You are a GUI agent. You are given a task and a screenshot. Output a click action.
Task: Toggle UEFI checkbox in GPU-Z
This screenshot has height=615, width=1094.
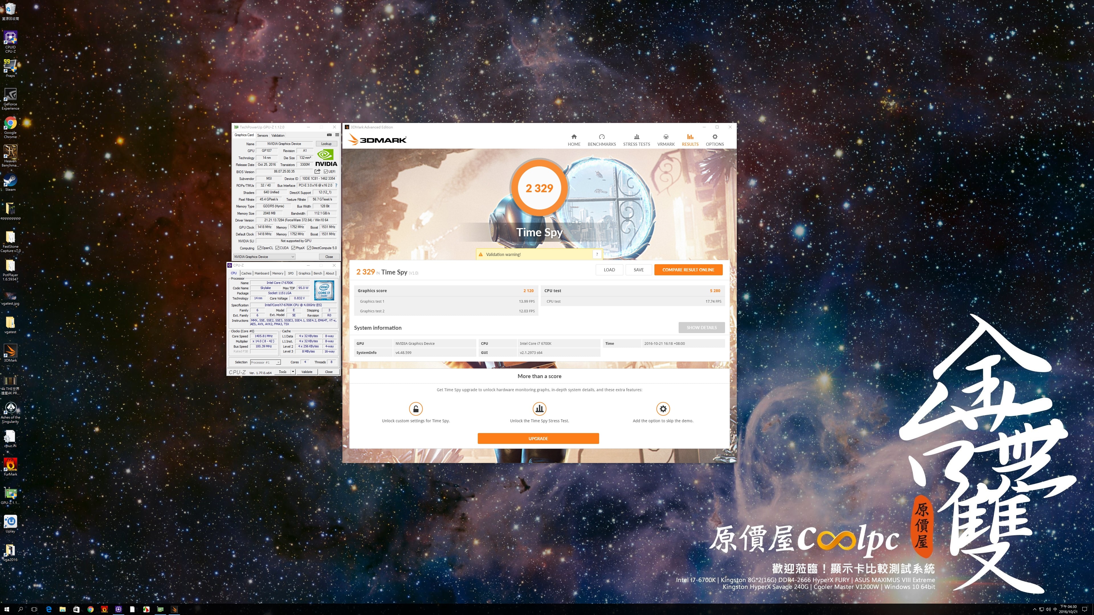pos(325,171)
